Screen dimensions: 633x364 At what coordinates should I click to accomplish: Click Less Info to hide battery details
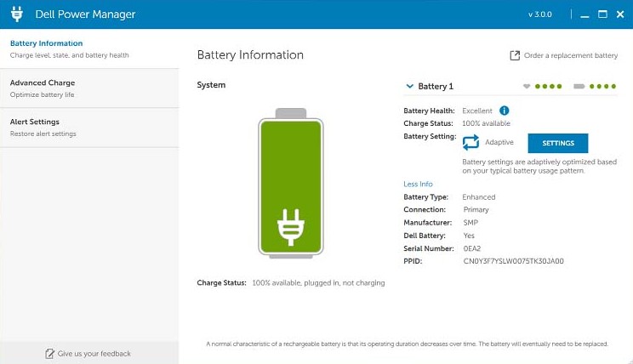point(418,184)
